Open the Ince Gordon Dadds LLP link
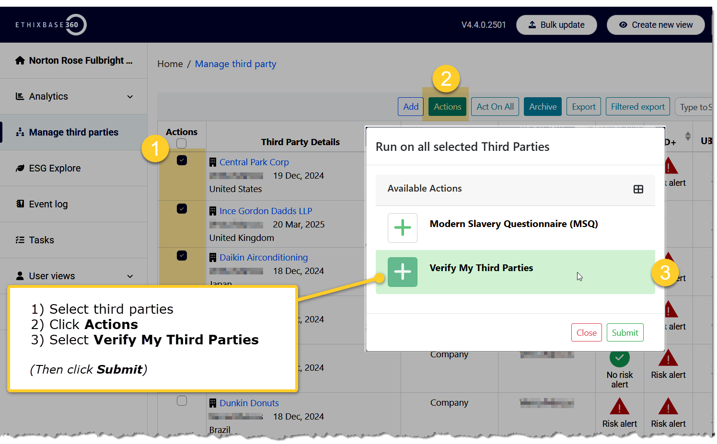The width and height of the screenshot is (717, 444). (x=266, y=211)
